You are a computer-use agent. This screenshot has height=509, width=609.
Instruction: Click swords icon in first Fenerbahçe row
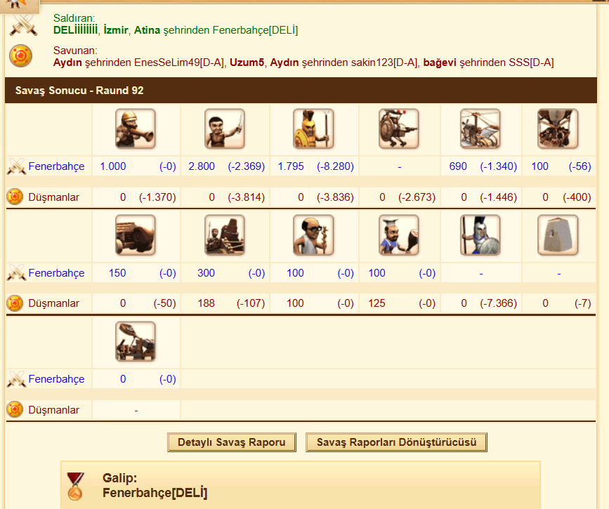coord(16,166)
